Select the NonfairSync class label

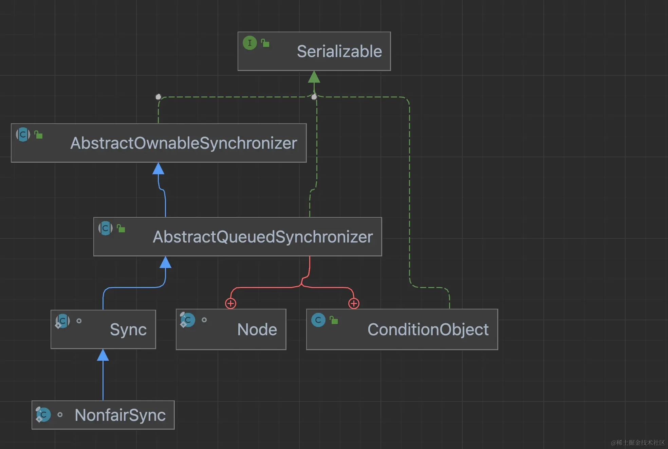point(120,415)
